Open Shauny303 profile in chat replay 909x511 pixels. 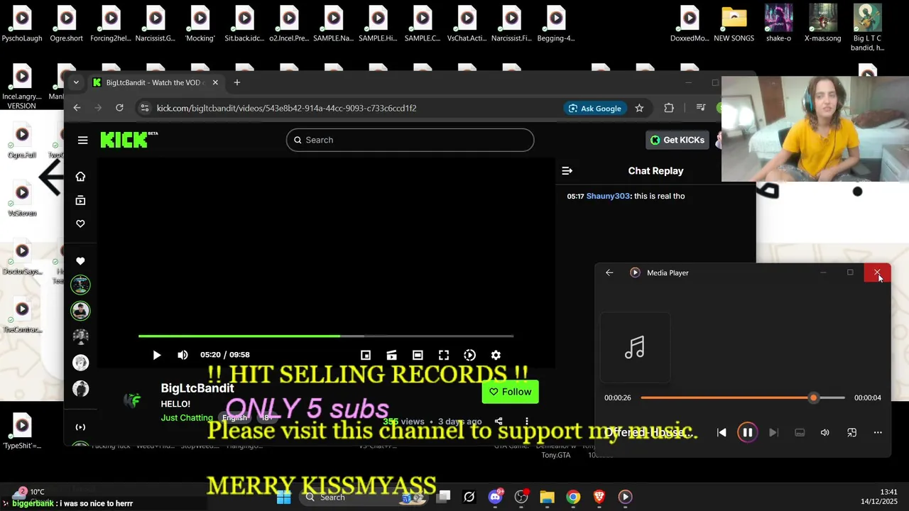click(x=608, y=196)
